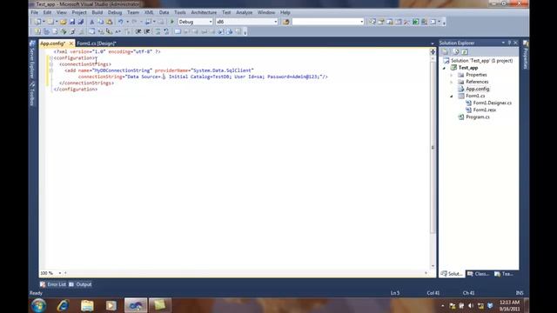The image size is (557, 313).
Task: Click the Copy toolbar icon
Action: [101, 22]
